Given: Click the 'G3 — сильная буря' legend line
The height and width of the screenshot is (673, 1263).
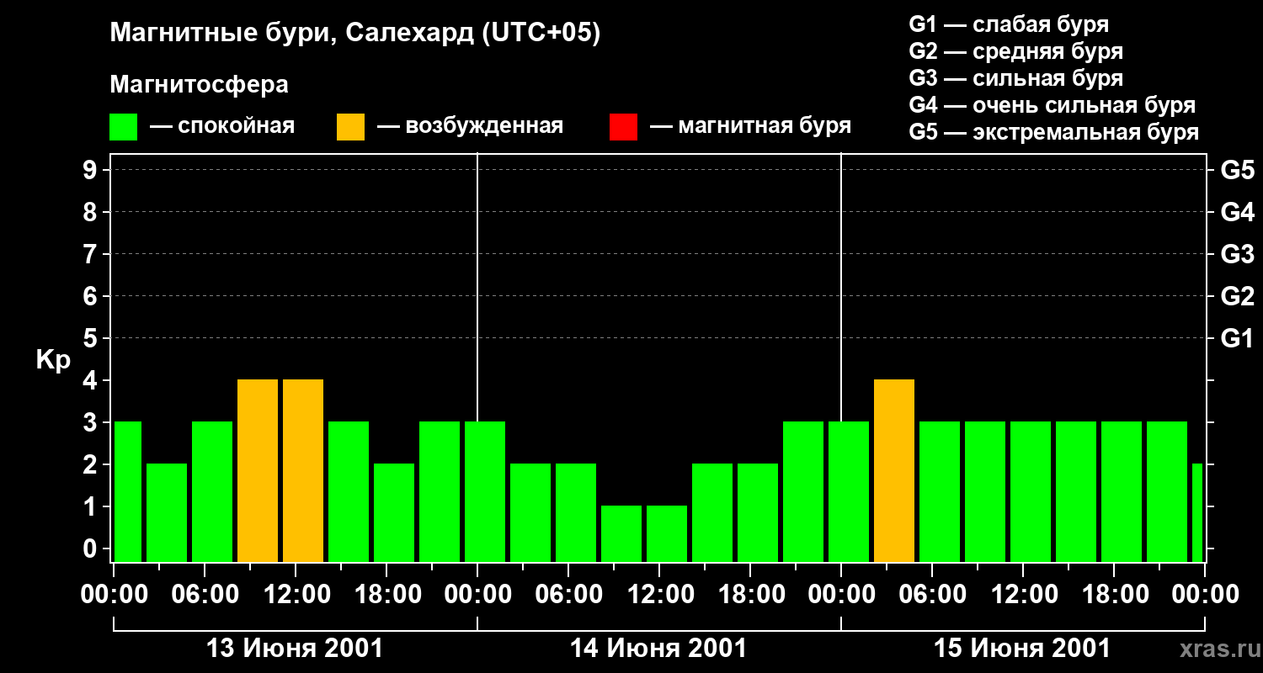Looking at the screenshot, I should (1016, 78).
